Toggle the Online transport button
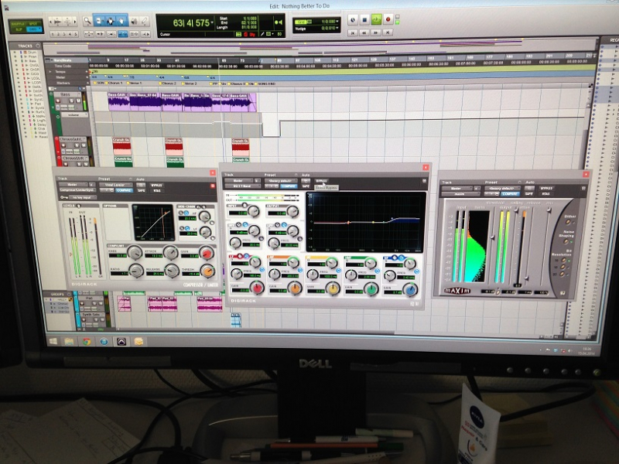The height and width of the screenshot is (464, 619). click(353, 20)
